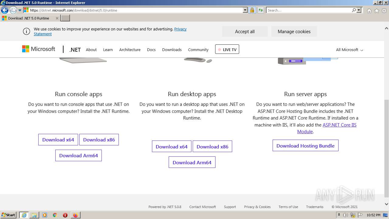The height and width of the screenshot is (219, 389).
Task: Click the Accept all cookies button
Action: pyautogui.click(x=245, y=31)
